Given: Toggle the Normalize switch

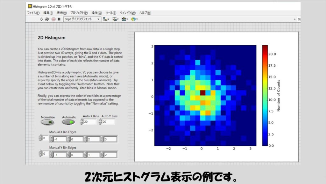Looking at the screenshot, I should [x=47, y=122].
